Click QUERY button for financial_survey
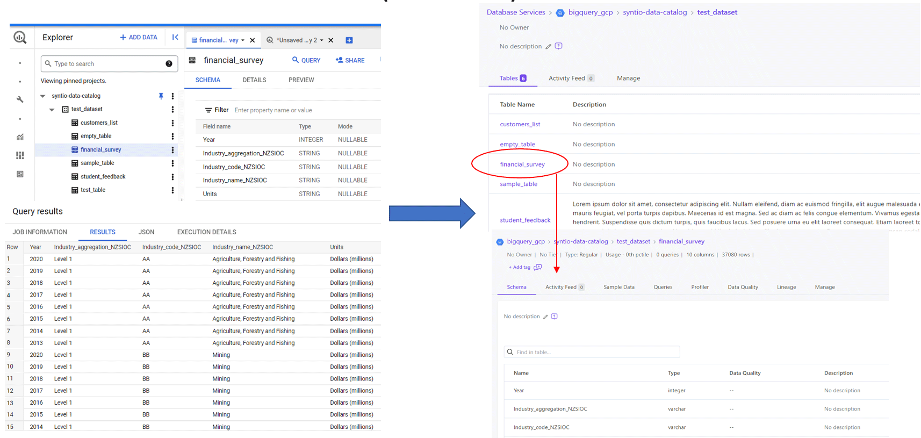 pyautogui.click(x=306, y=60)
